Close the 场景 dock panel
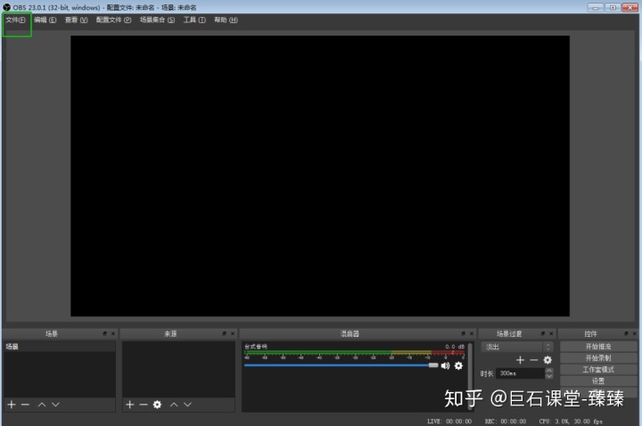The image size is (642, 426). coord(113,333)
